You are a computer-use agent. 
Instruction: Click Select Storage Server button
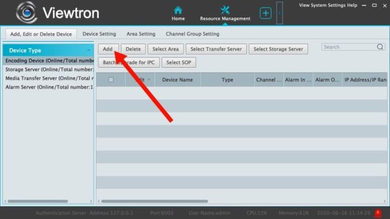coord(278,49)
